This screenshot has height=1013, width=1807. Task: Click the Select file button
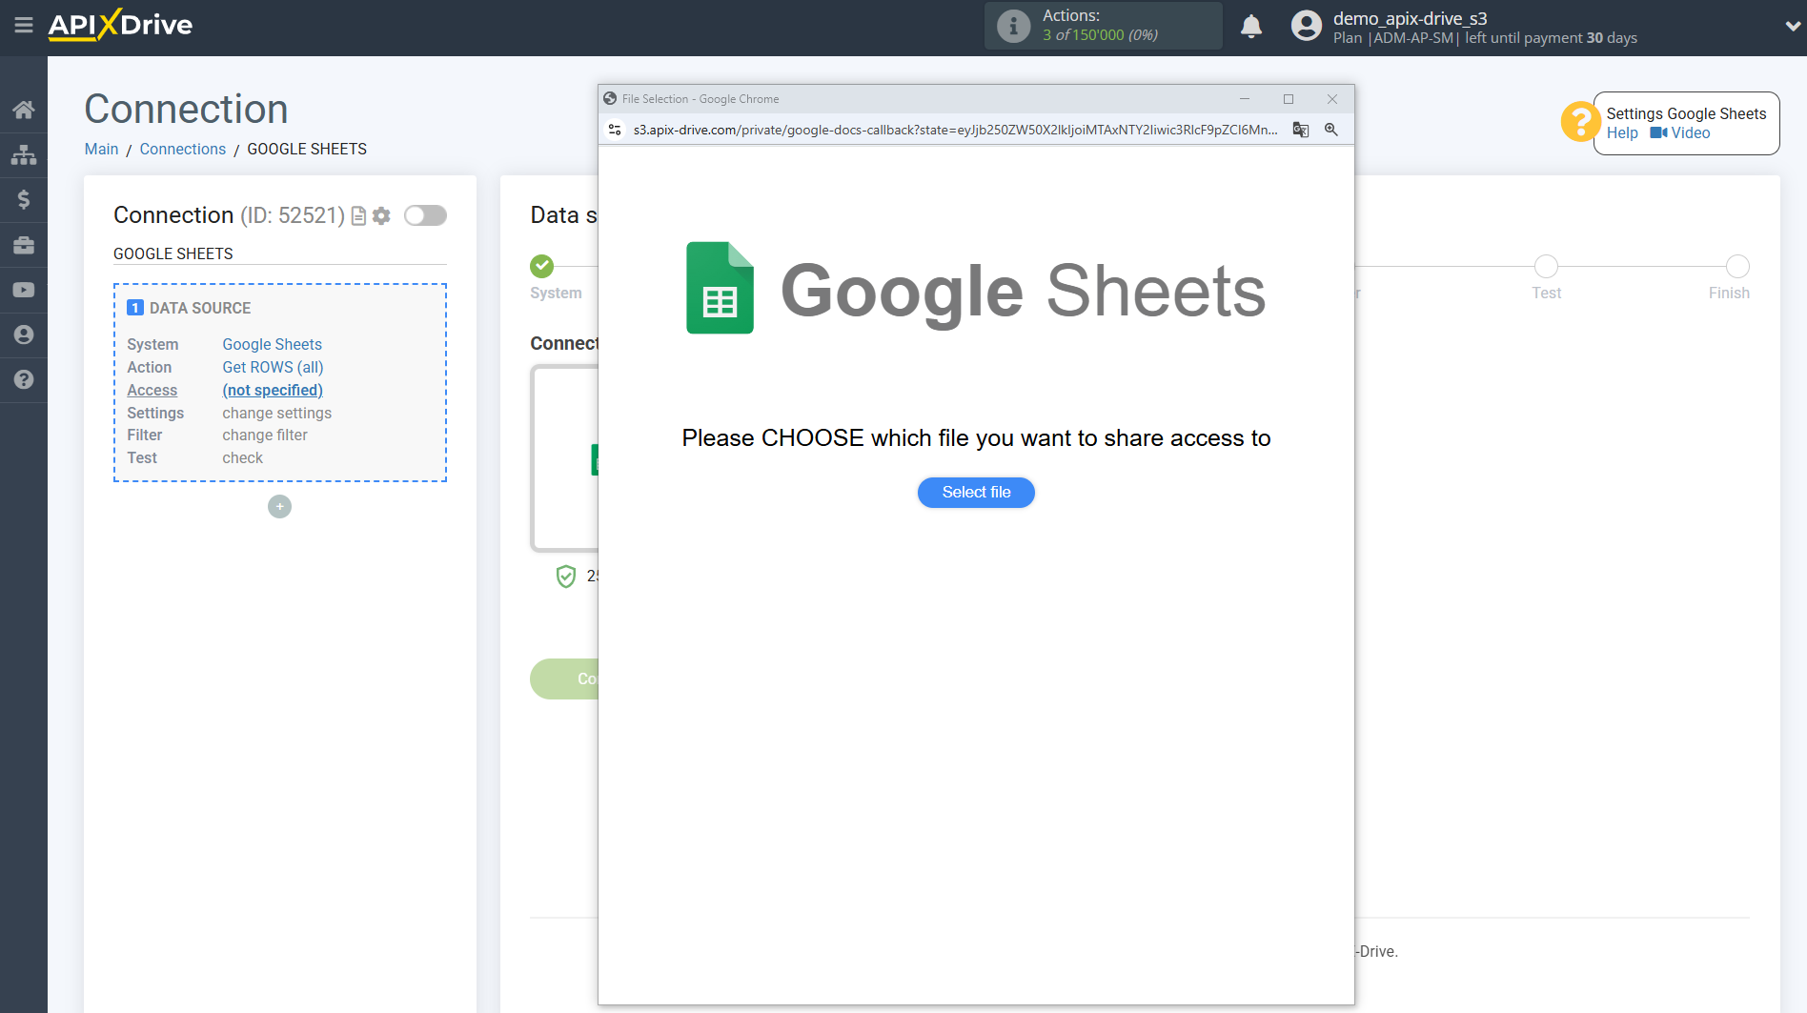click(976, 493)
